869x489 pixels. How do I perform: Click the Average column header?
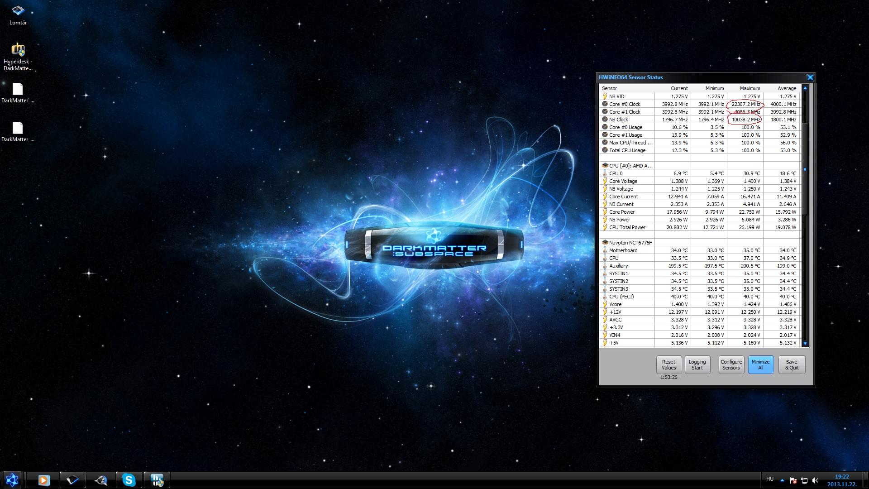782,88
